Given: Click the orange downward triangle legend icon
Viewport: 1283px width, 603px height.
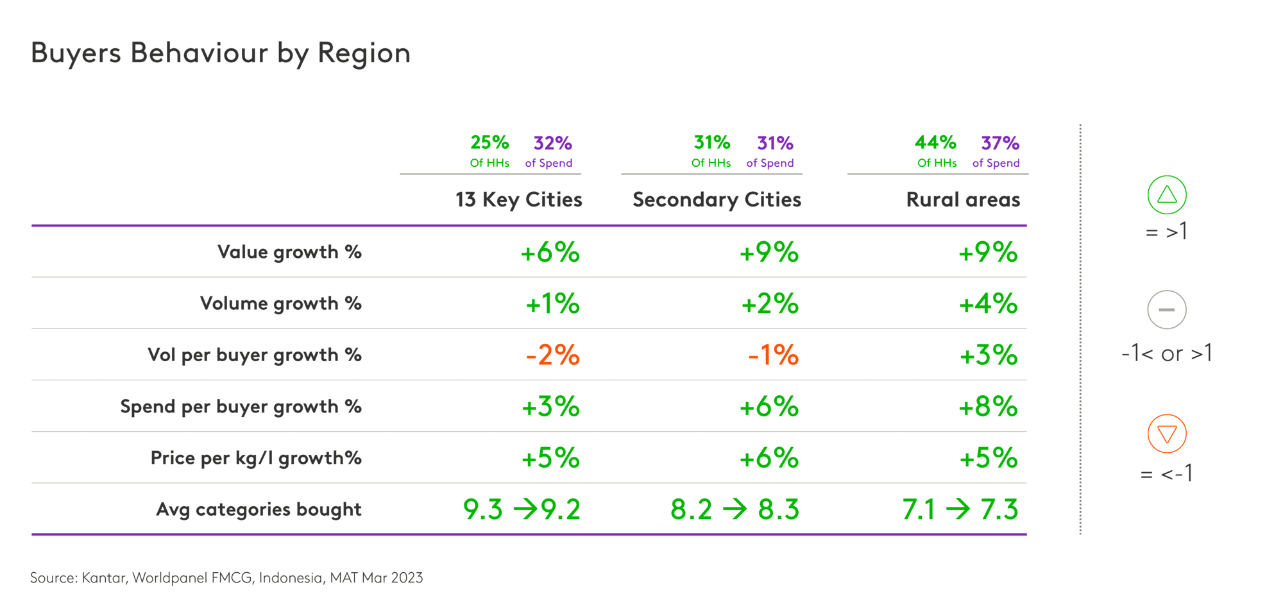Looking at the screenshot, I should [1166, 434].
